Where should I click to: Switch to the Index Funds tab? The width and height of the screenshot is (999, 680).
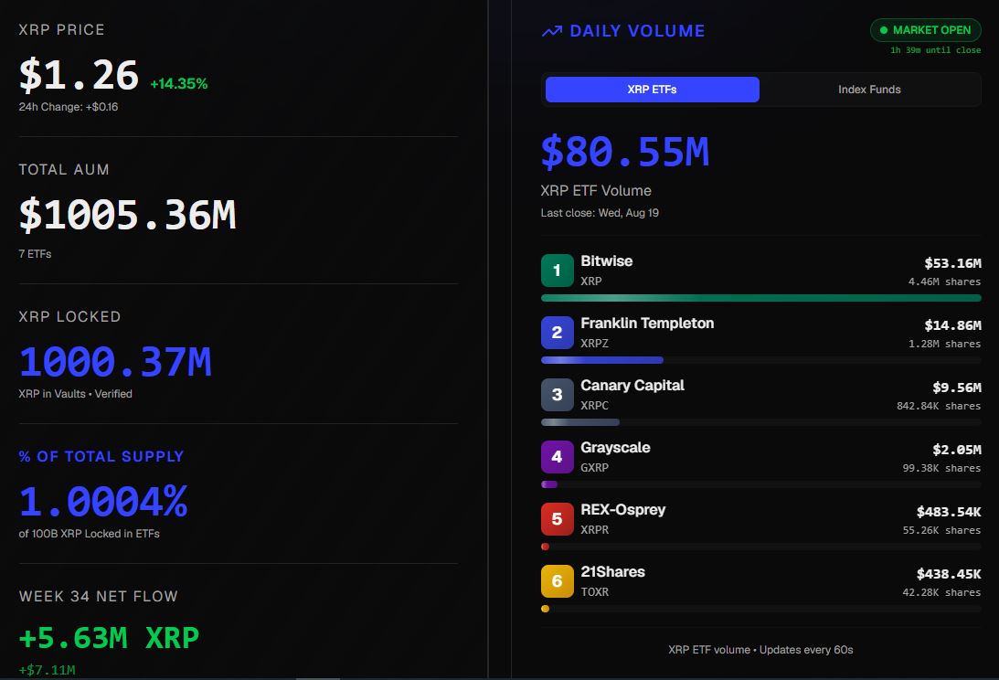pyautogui.click(x=869, y=90)
